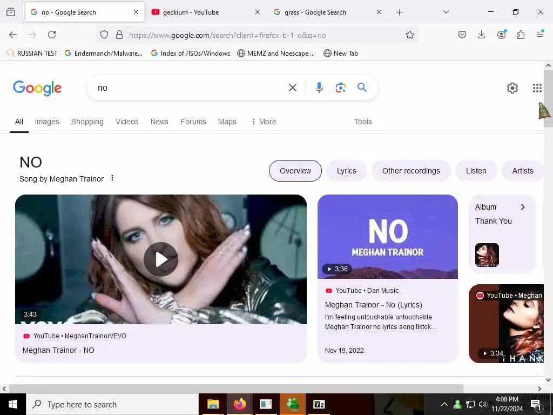Clear the search box with the X
The width and height of the screenshot is (553, 415).
pyautogui.click(x=292, y=88)
